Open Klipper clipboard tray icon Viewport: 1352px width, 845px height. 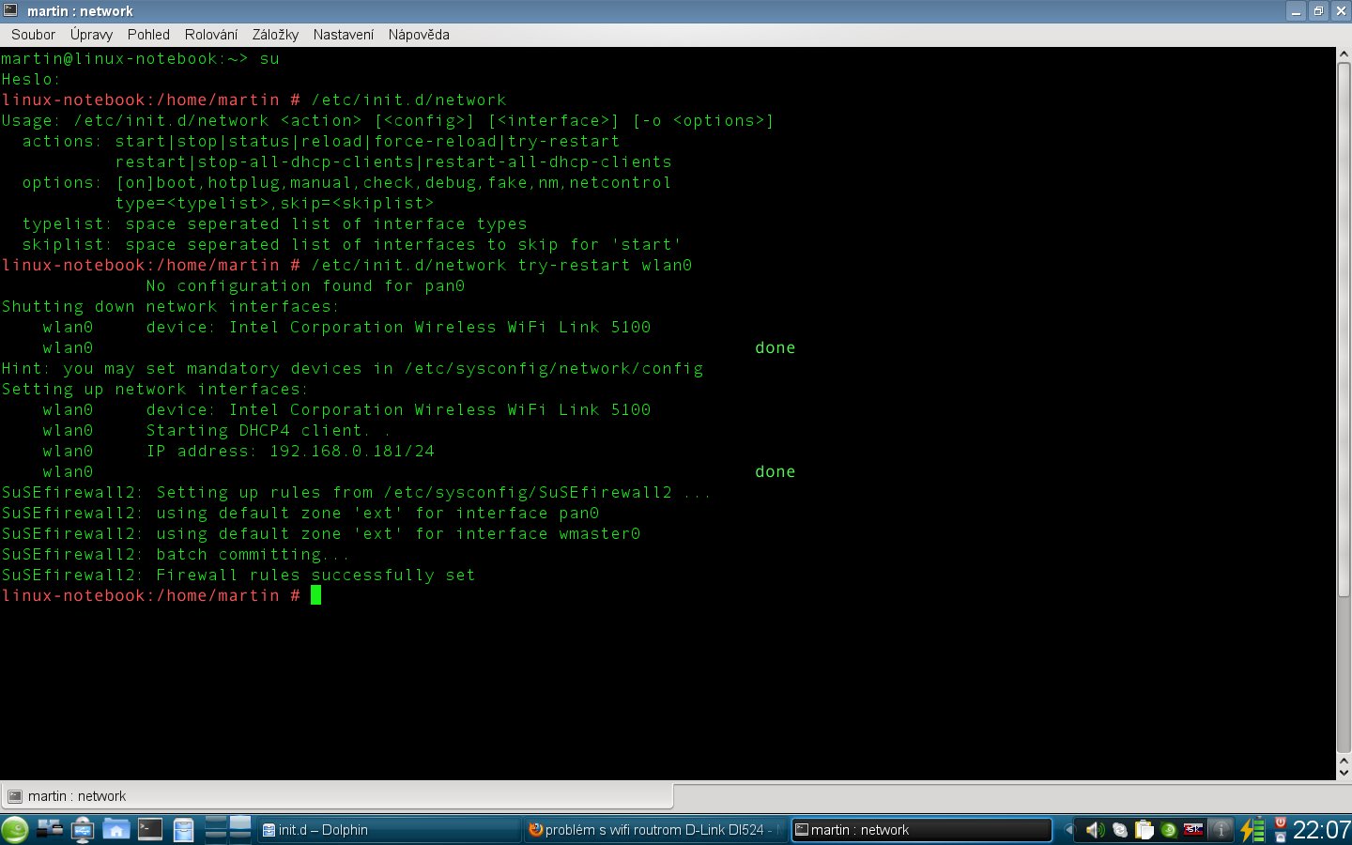click(1144, 830)
